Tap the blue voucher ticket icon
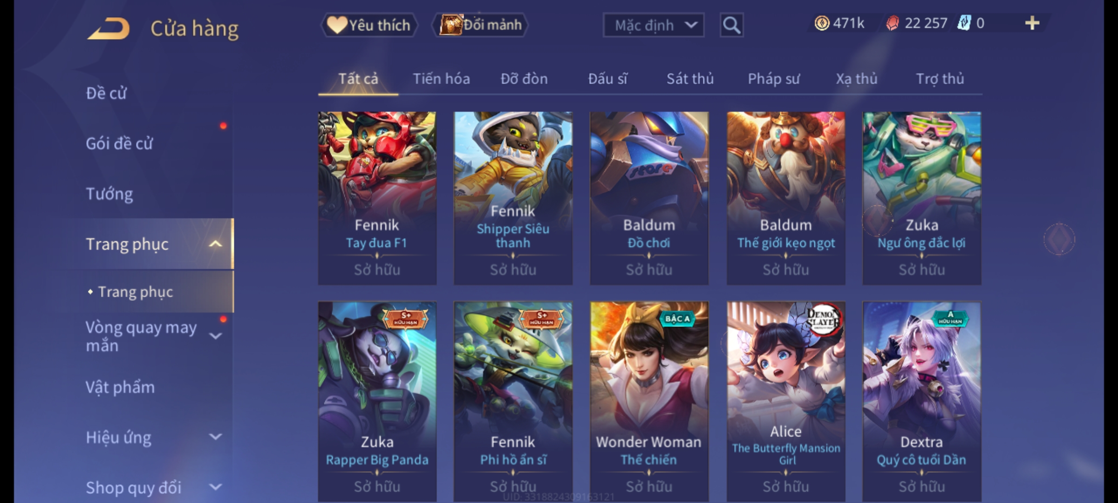Image resolution: width=1118 pixels, height=503 pixels. 963,23
